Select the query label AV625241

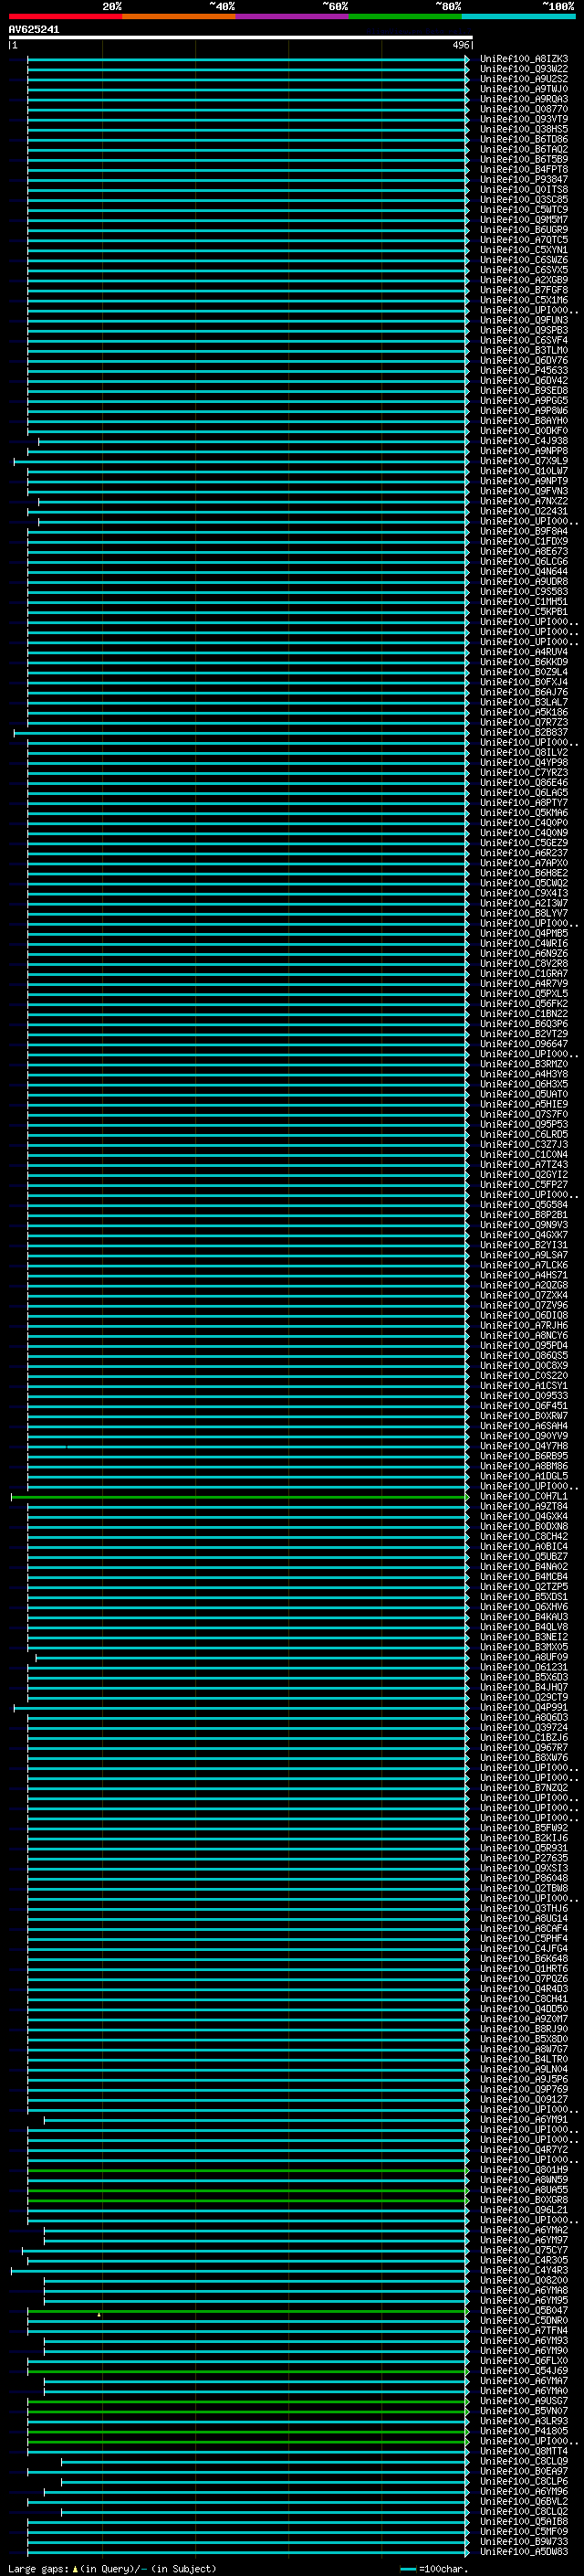[x=34, y=30]
